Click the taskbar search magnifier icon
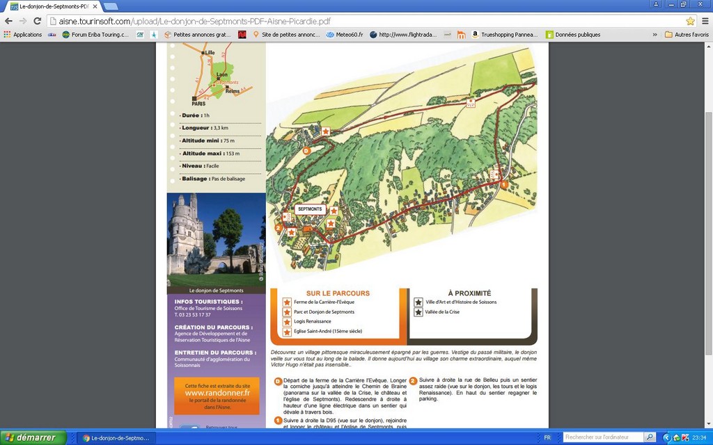The height and width of the screenshot is (445, 713). click(650, 437)
